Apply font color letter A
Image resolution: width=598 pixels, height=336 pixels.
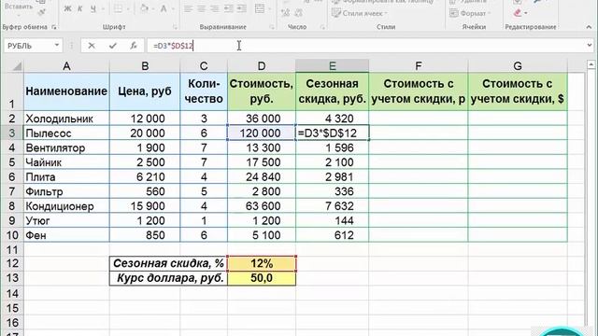pyautogui.click(x=164, y=8)
